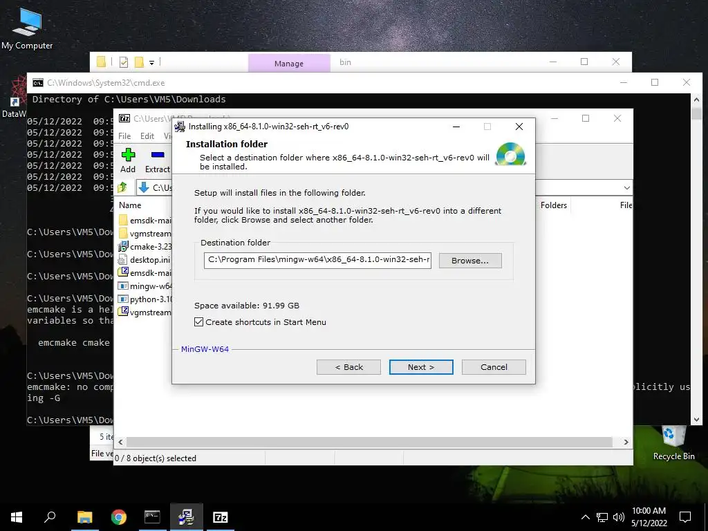Click the Explorer quick access properties icon
This screenshot has width=708, height=531.
tap(123, 62)
